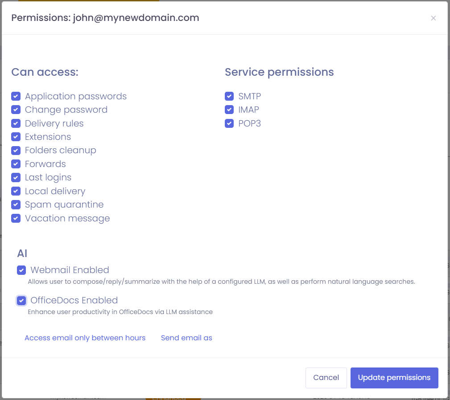Disable the Delivery rules access
The width and height of the screenshot is (450, 400).
tap(16, 123)
